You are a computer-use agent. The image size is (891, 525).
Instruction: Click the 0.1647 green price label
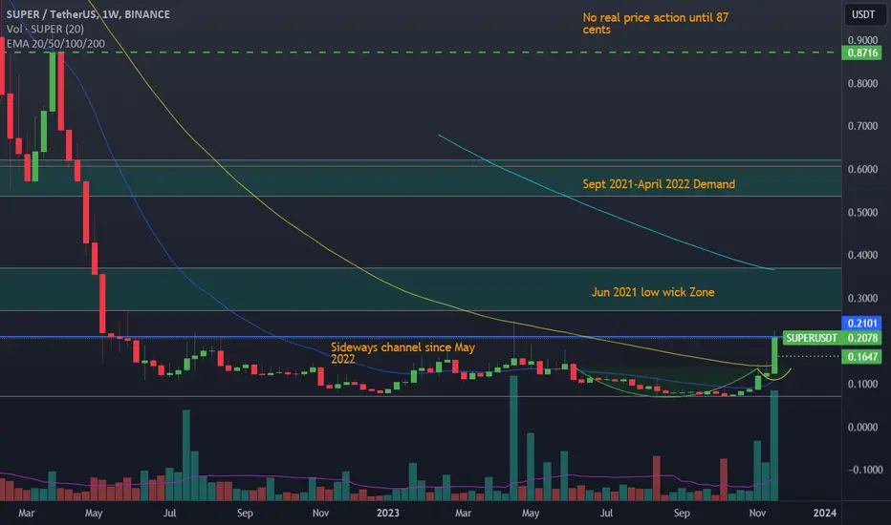tap(862, 357)
